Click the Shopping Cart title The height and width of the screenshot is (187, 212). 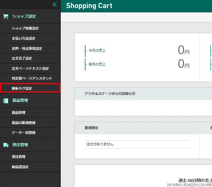89,6
